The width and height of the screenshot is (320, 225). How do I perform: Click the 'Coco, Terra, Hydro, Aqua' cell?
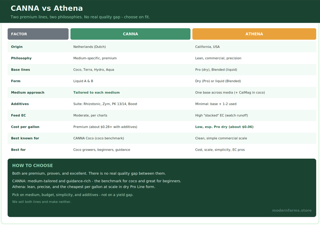(93, 70)
